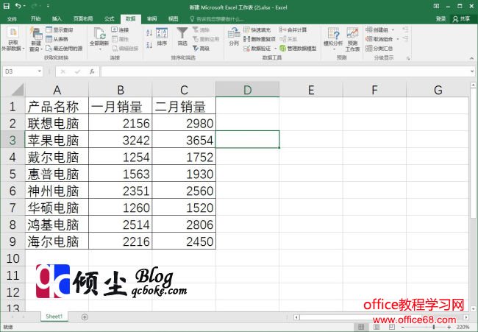Switch to Page Layout view in the status bar

tap(377, 327)
